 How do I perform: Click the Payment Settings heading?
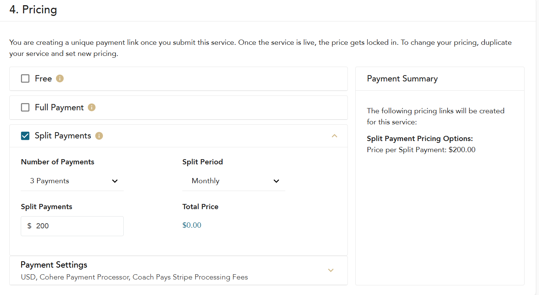click(54, 265)
